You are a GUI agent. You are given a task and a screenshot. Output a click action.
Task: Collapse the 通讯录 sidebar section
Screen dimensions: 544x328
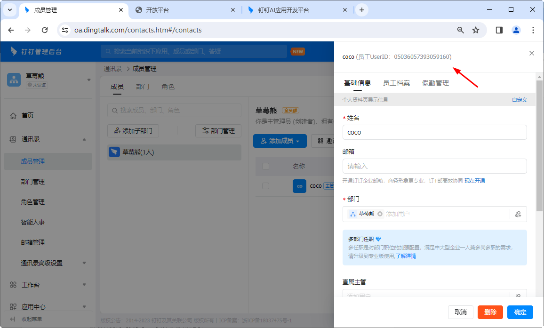click(84, 139)
